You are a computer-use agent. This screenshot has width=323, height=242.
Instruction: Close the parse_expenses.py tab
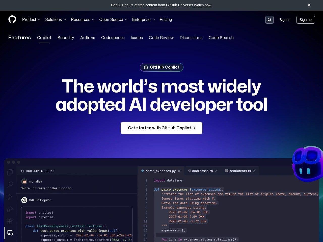click(x=179, y=171)
